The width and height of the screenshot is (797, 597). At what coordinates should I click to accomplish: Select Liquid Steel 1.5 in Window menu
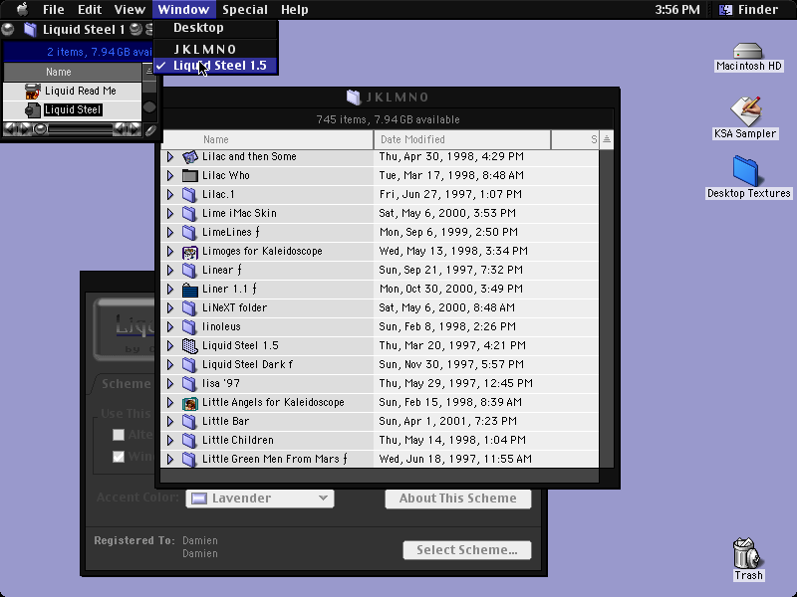point(215,66)
